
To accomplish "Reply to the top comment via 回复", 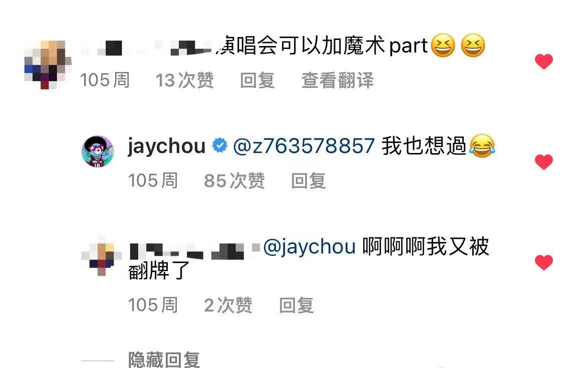I will 257,80.
